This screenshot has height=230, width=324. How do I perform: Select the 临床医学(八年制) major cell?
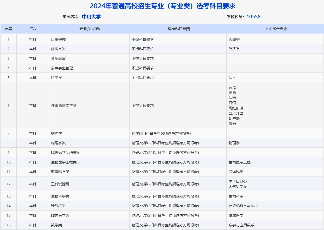coord(89,153)
